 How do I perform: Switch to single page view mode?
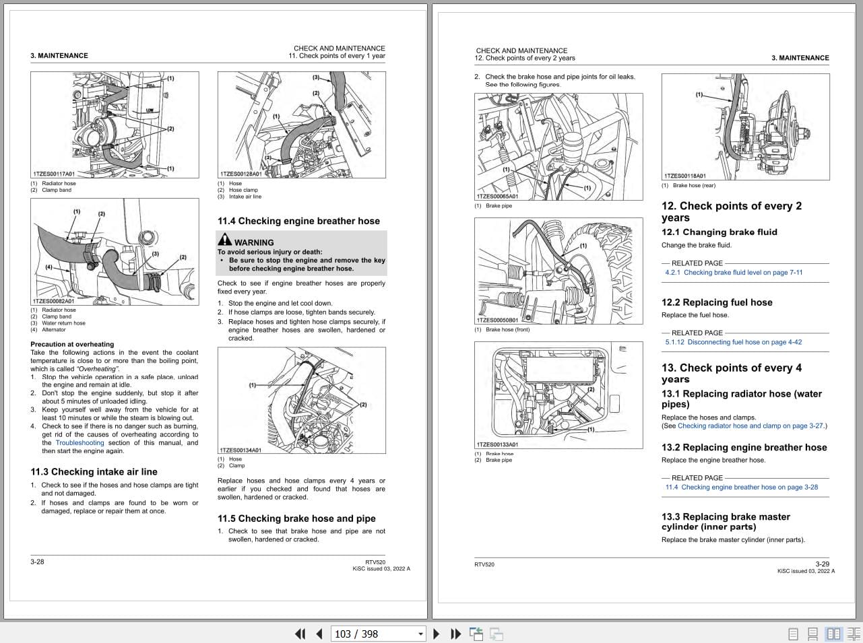click(793, 634)
